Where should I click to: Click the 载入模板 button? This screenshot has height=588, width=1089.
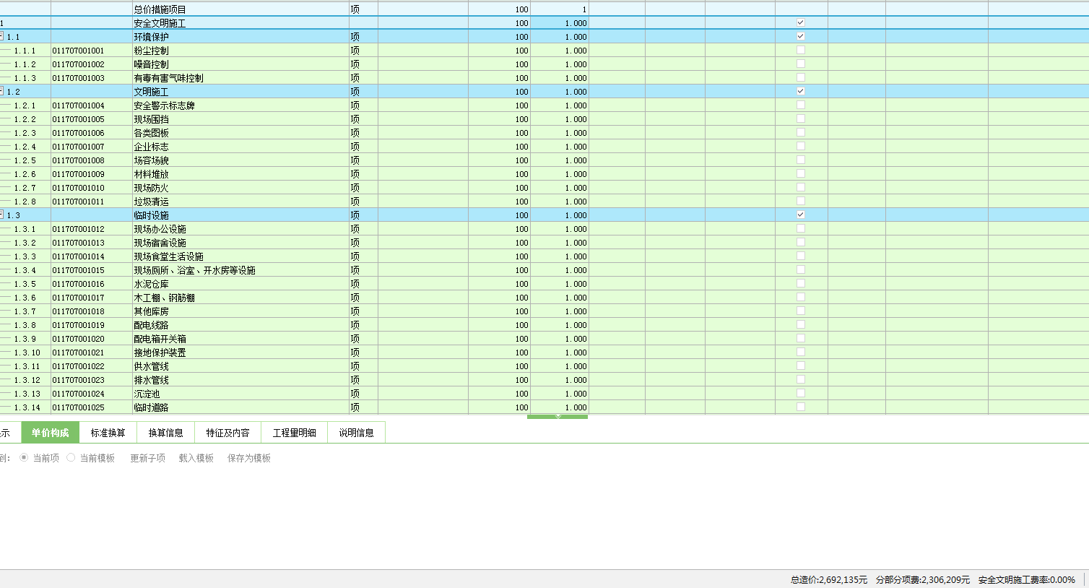[196, 458]
